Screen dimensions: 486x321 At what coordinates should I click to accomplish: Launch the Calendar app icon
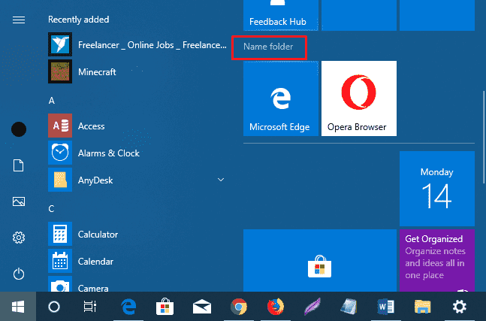(x=60, y=261)
